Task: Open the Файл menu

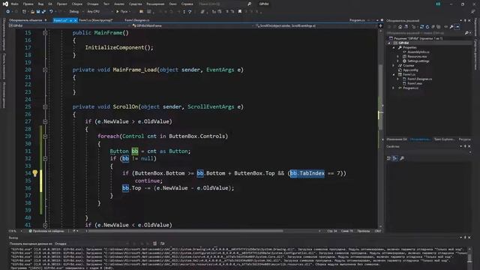Action: coord(14,4)
